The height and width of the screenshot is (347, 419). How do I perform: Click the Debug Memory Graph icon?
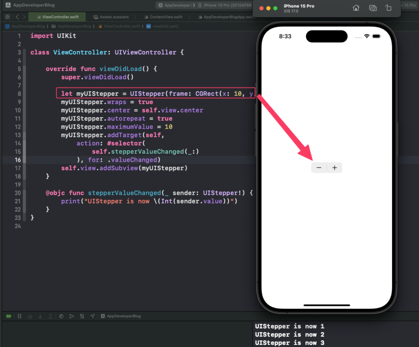72,316
